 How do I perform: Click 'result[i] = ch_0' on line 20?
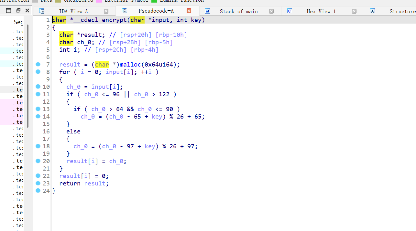[x=96, y=161]
